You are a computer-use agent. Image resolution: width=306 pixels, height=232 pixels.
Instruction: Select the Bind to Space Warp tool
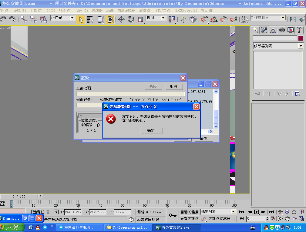pos(43,19)
